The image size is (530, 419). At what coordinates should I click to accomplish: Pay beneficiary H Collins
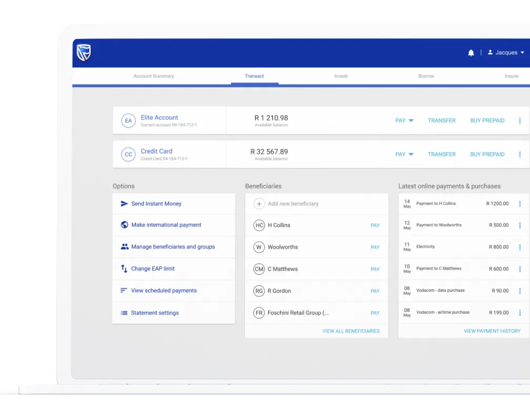click(x=375, y=225)
